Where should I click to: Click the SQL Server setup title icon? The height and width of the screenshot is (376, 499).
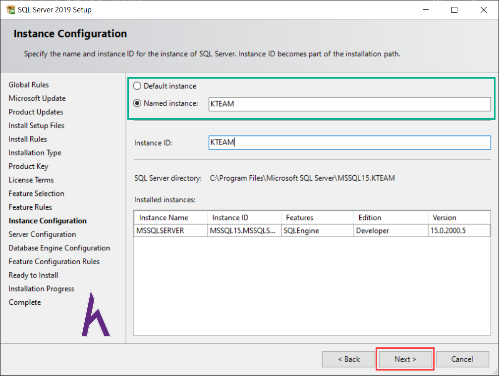click(x=10, y=9)
